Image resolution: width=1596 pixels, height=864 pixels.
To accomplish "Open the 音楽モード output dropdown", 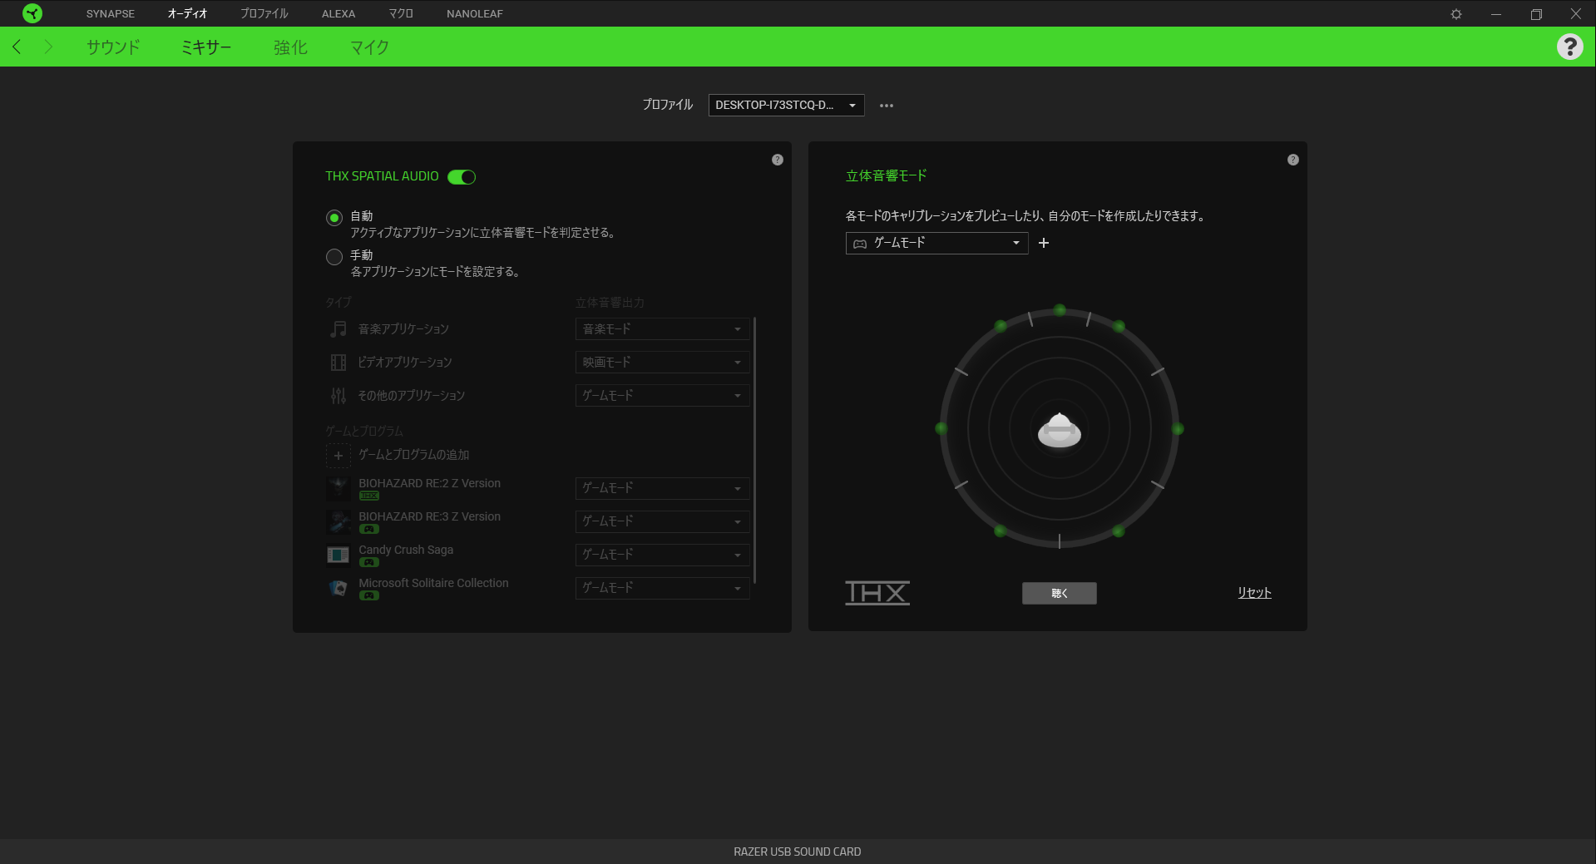I will coord(662,329).
